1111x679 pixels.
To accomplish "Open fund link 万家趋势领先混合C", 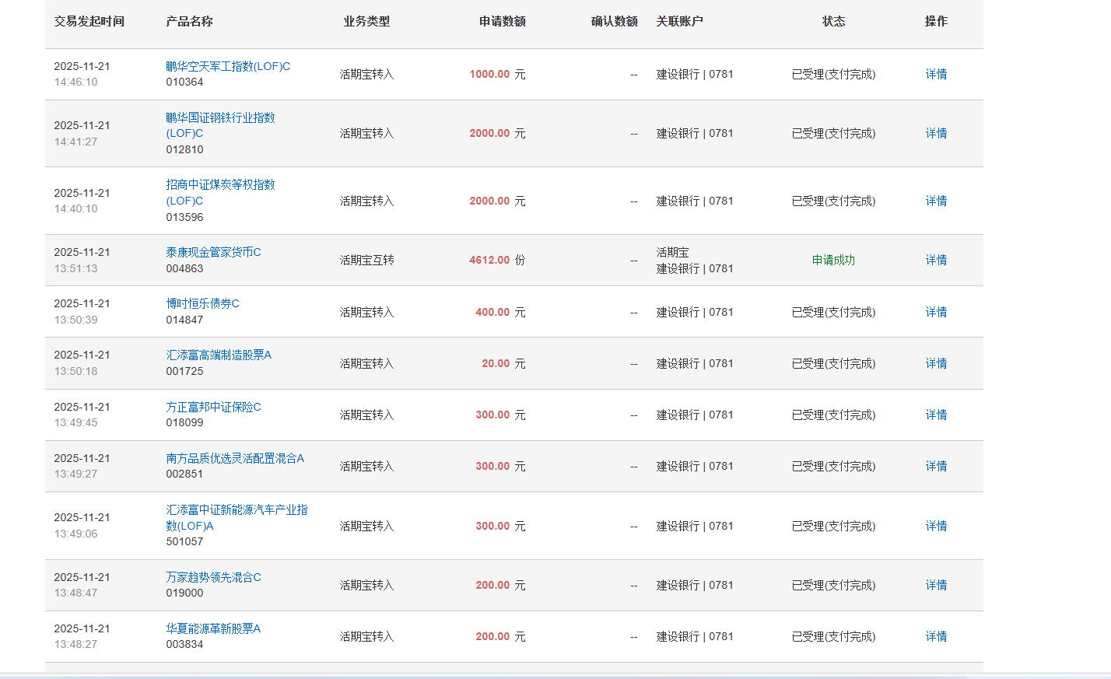I will coord(213,577).
